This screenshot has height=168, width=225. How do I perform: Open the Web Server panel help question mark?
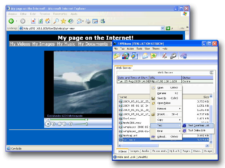click(211, 73)
